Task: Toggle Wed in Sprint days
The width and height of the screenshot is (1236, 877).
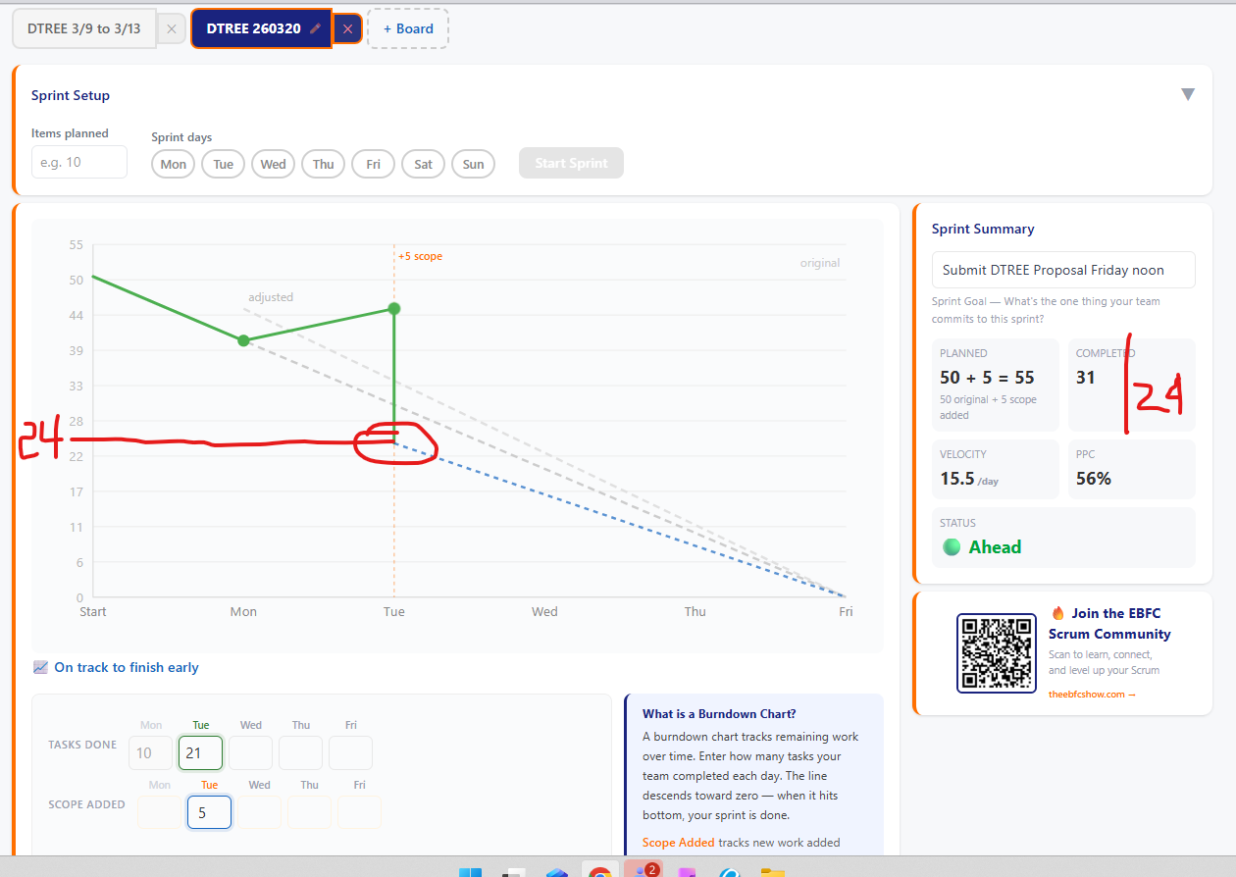Action: point(273,164)
